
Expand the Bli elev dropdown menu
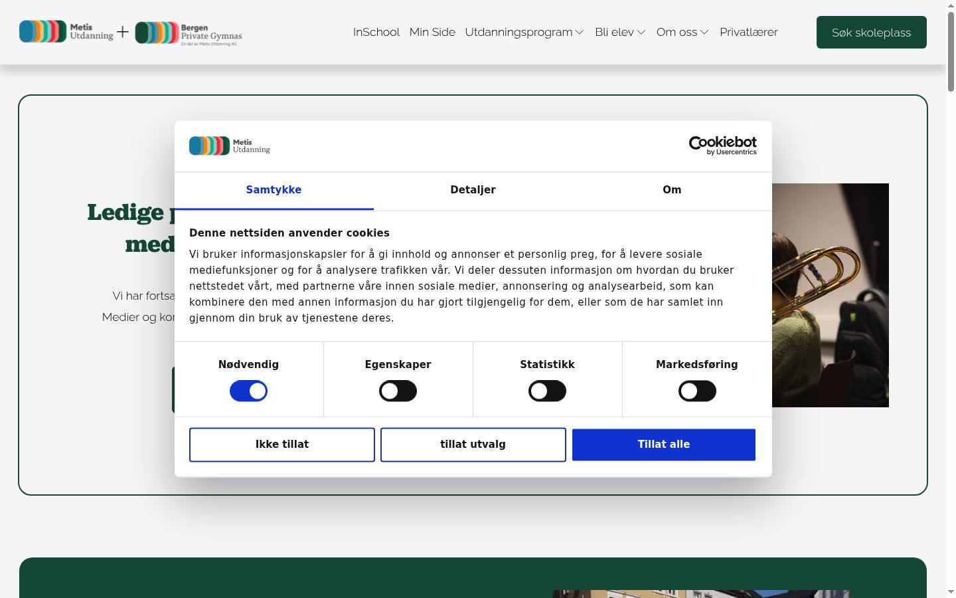tap(620, 32)
